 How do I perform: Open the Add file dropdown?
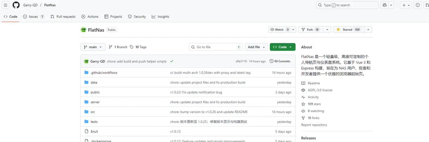tap(256, 47)
